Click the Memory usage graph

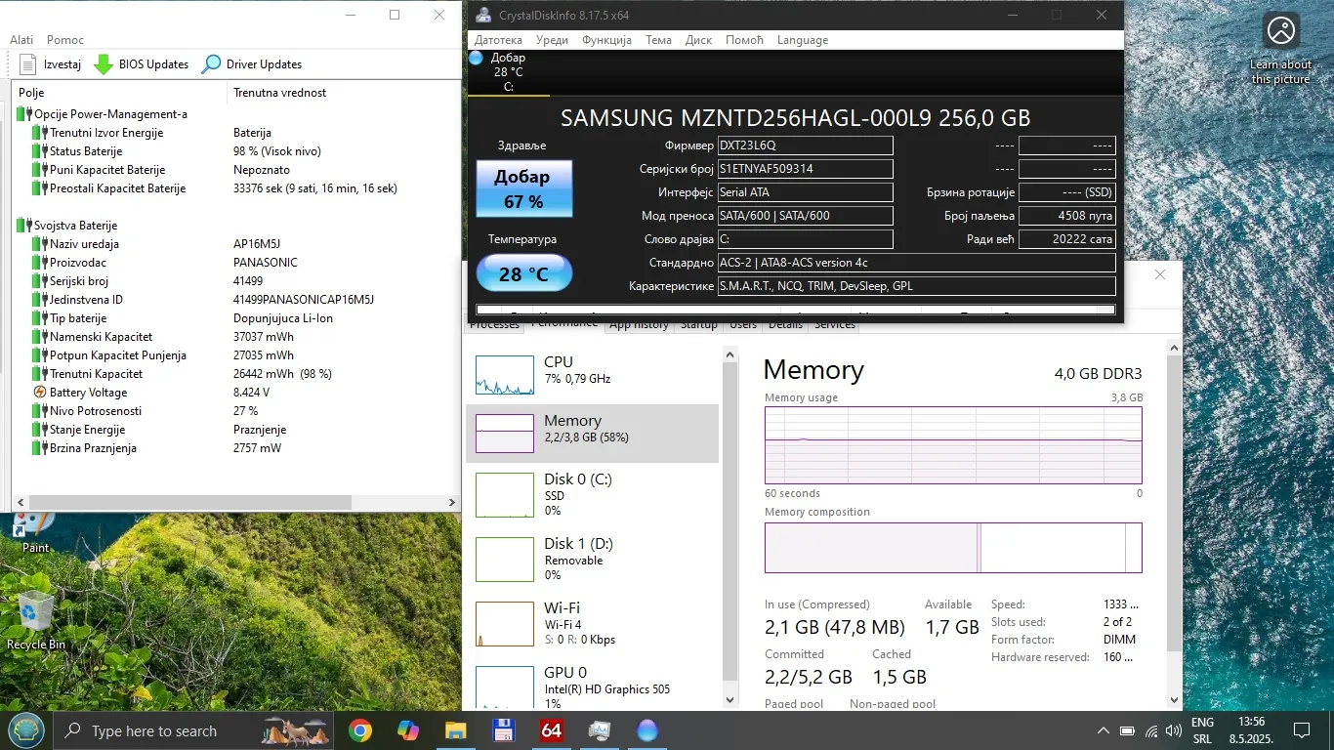(x=953, y=444)
